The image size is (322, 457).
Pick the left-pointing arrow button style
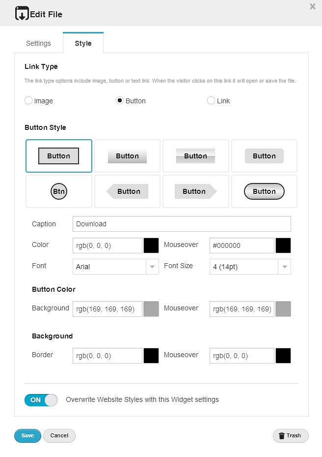click(127, 191)
